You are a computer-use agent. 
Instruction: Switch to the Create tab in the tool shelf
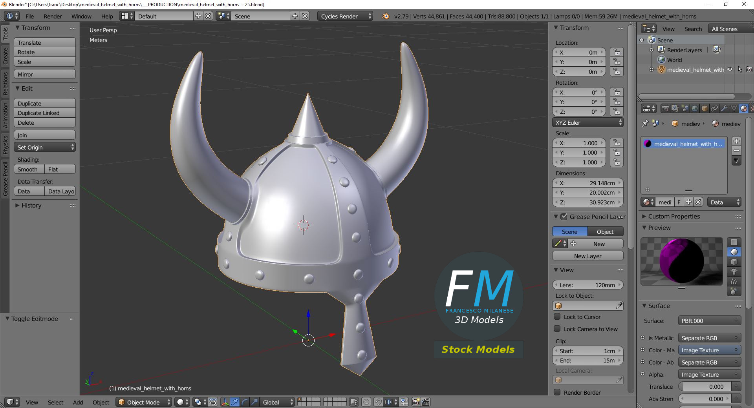point(5,56)
